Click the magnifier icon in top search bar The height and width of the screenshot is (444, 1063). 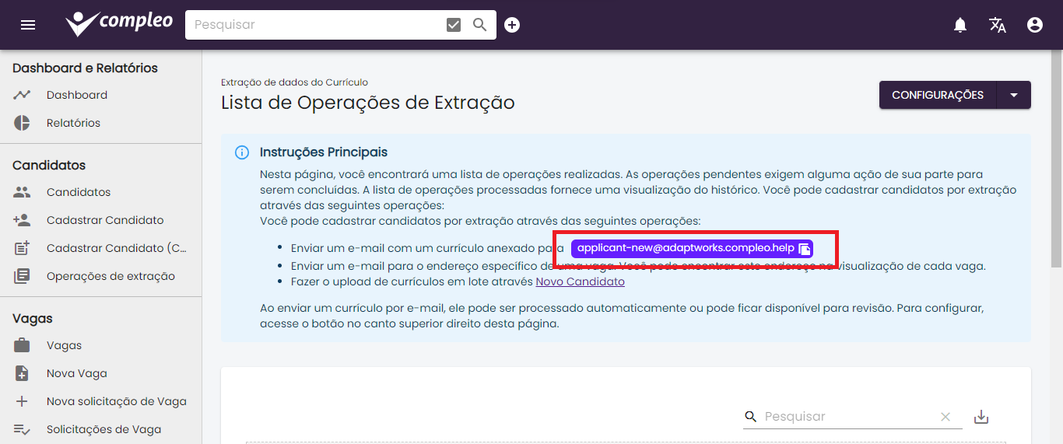pos(480,25)
